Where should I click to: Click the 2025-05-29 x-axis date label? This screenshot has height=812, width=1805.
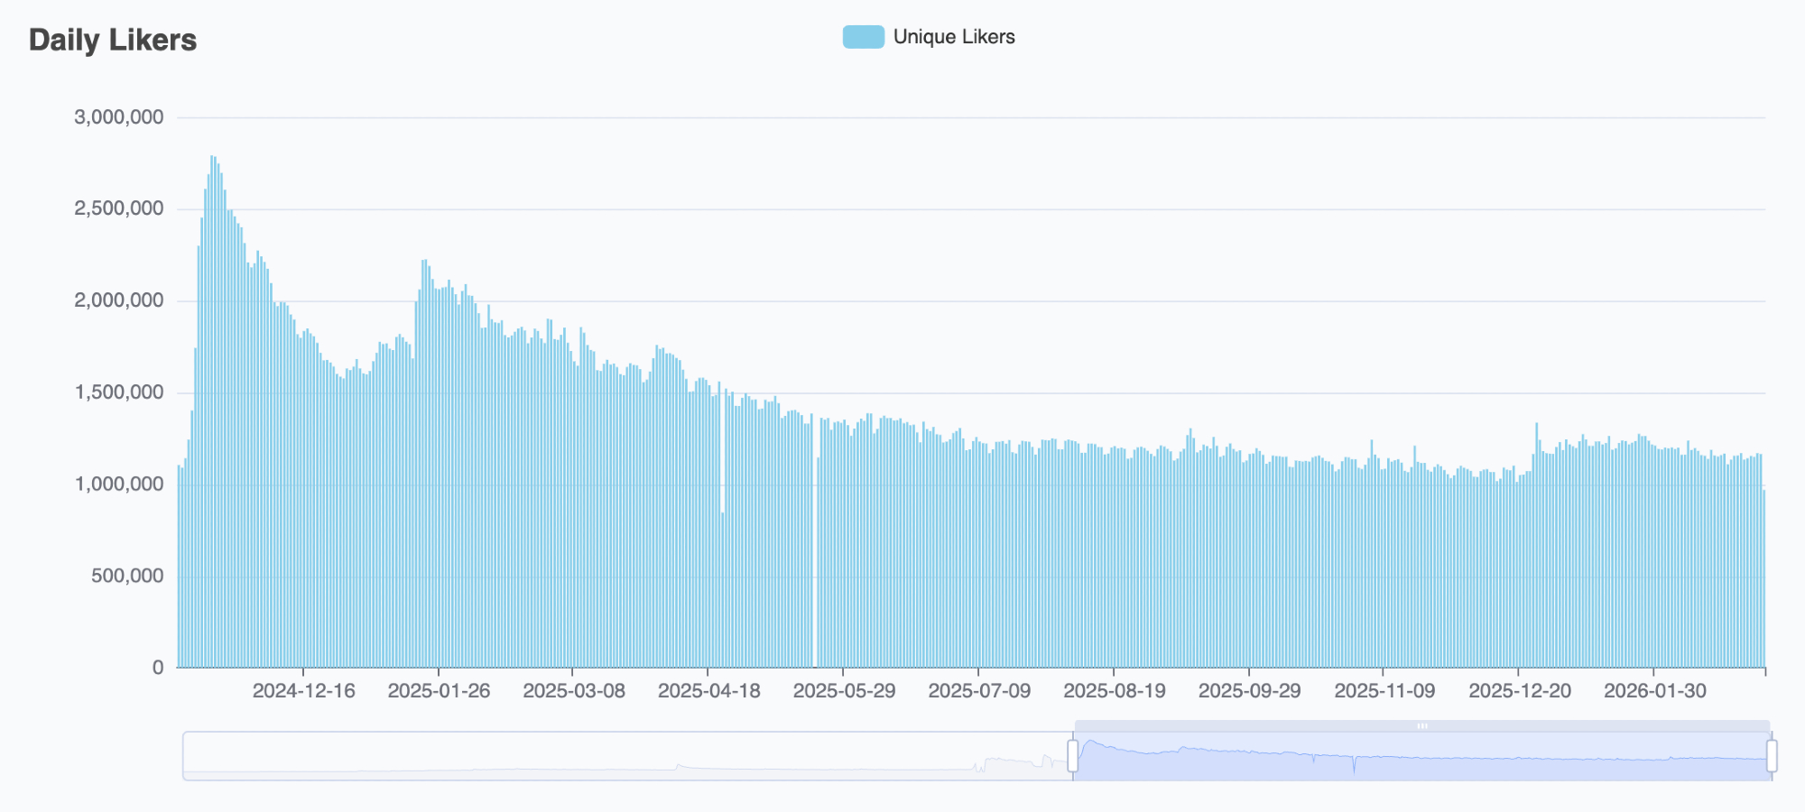coord(844,691)
